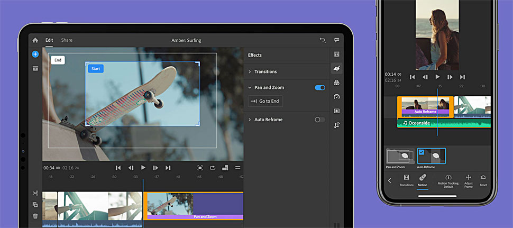Play the phone preview
Screen dimensions: 513x228
437,77
